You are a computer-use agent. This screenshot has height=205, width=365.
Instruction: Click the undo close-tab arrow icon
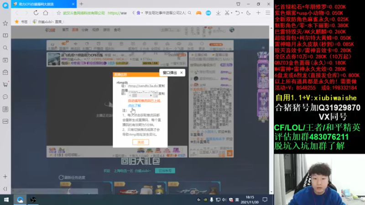coord(237,13)
